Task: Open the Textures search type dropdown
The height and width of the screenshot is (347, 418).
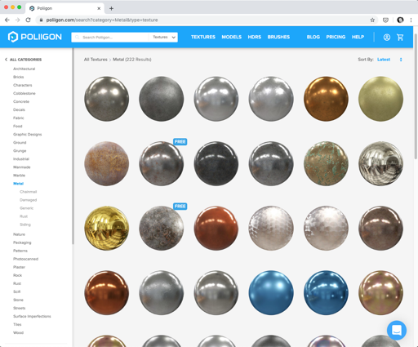Action: (163, 38)
